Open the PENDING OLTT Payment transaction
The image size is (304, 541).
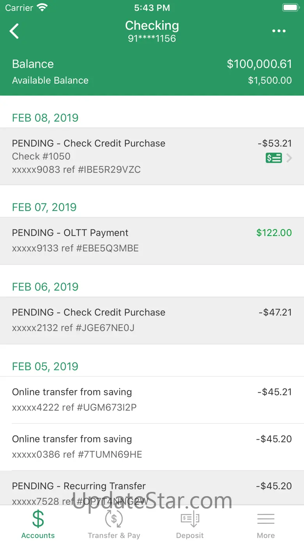[152, 241]
